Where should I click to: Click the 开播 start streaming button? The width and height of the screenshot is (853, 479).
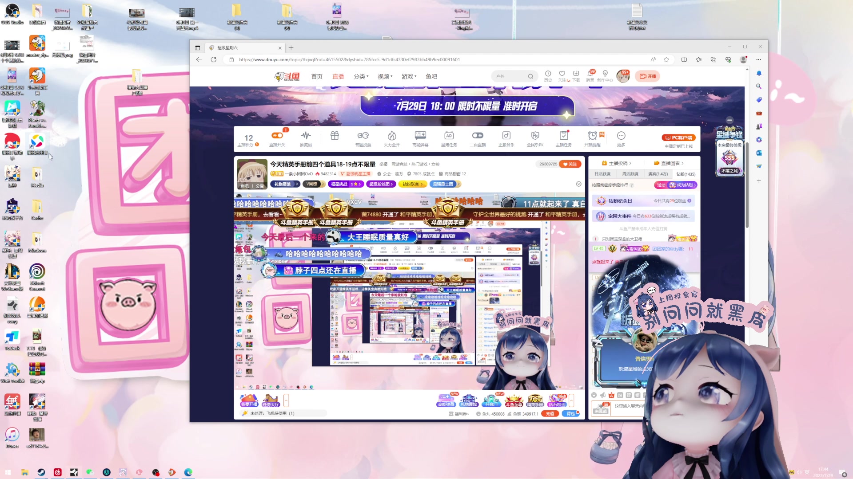point(647,76)
